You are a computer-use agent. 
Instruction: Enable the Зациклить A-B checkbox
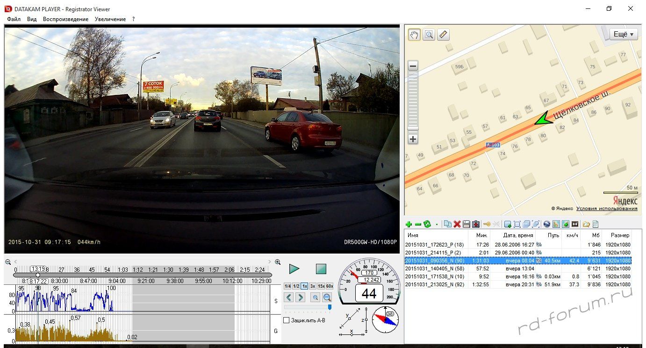click(x=287, y=320)
